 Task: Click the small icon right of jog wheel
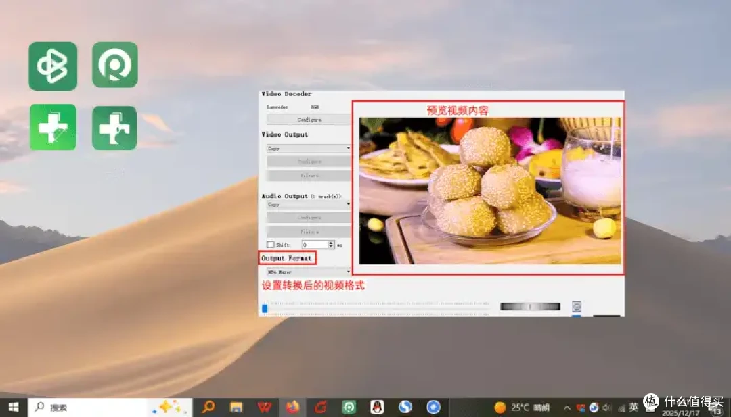[577, 306]
